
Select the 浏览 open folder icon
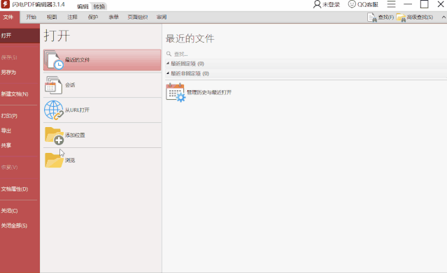pos(54,160)
